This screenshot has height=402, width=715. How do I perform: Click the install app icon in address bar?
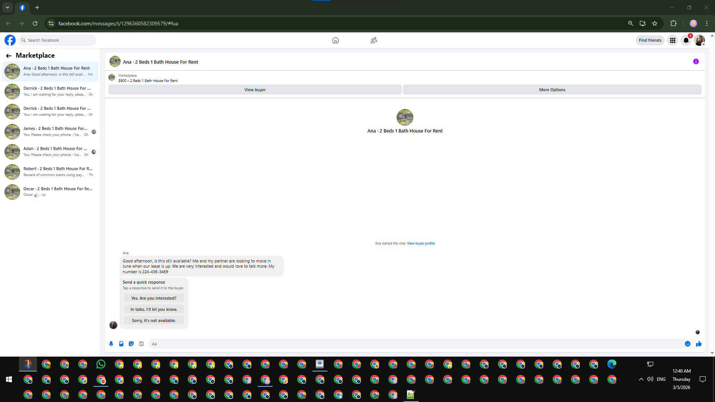(643, 23)
